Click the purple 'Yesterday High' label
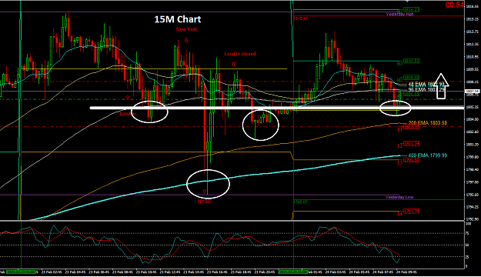Screen dimensions: 481x277 [x=399, y=14]
